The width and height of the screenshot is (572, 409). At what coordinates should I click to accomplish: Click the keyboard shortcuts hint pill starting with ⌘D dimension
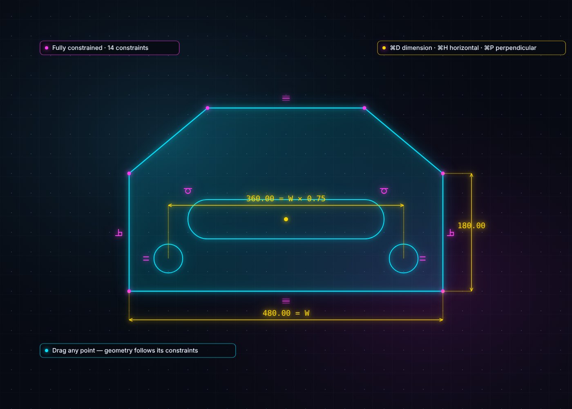click(x=471, y=48)
